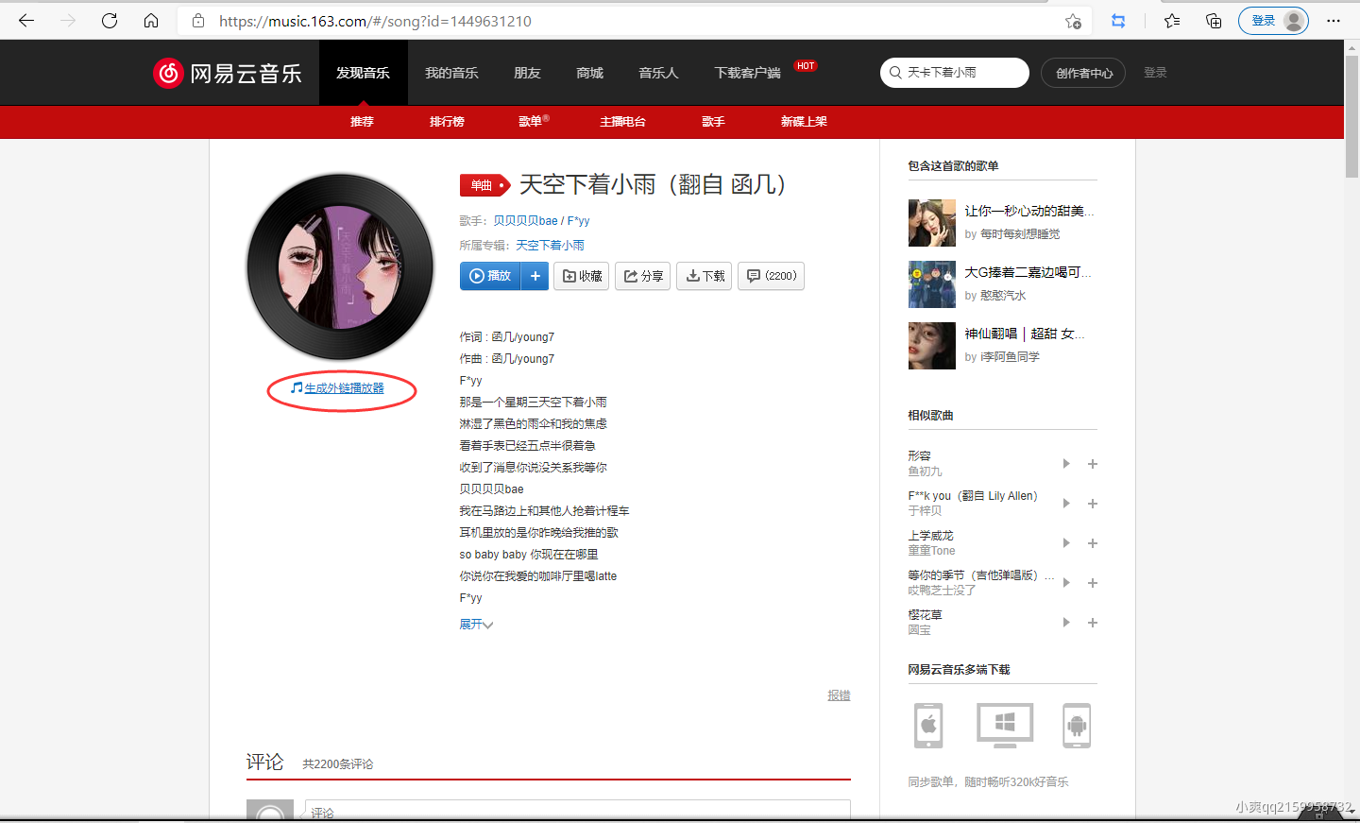Open playlist 神仙翻唱｜超甜 女
Image resolution: width=1360 pixels, height=823 pixels.
1025,334
